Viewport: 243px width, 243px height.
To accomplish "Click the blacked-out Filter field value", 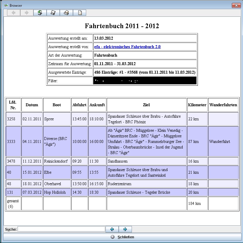I will pyautogui.click(x=145, y=80).
